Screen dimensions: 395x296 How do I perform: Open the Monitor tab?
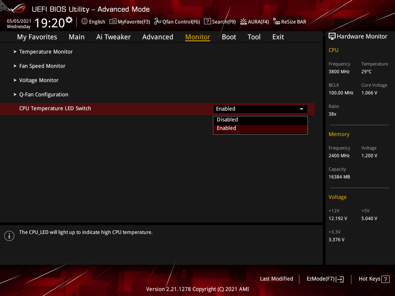(197, 37)
